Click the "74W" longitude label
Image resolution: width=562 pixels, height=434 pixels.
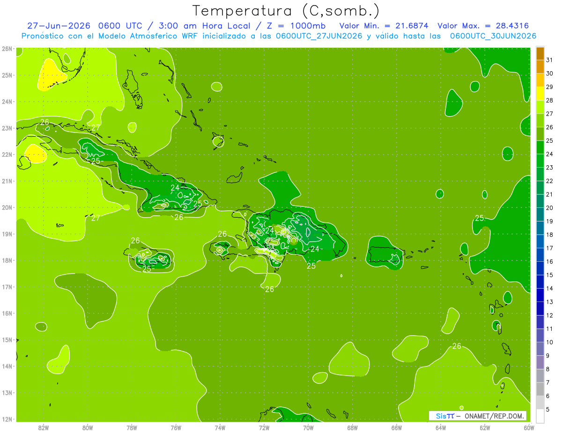point(220,427)
